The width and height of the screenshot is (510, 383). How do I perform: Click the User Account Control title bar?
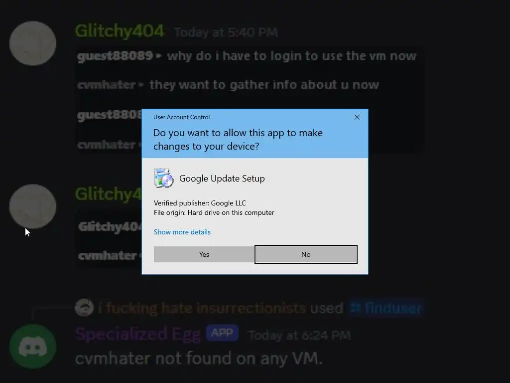pyautogui.click(x=247, y=117)
